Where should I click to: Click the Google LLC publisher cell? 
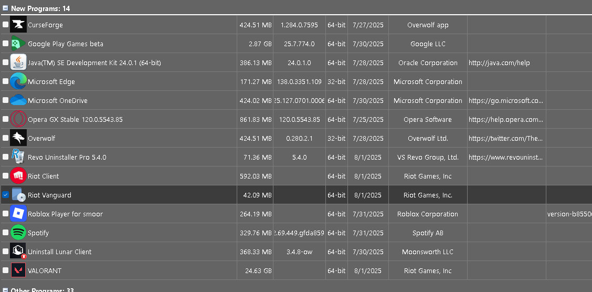pyautogui.click(x=428, y=44)
